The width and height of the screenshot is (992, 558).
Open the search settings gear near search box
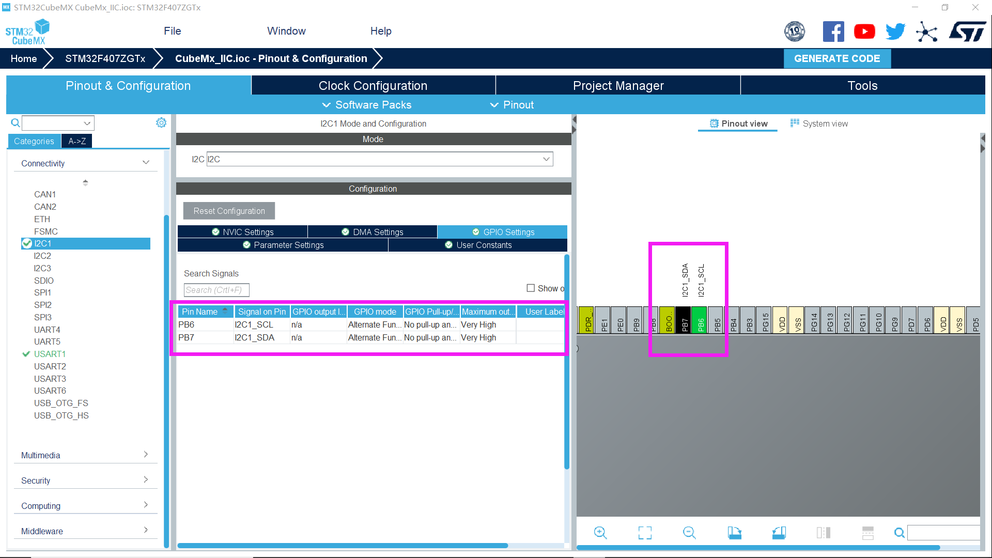click(x=161, y=122)
